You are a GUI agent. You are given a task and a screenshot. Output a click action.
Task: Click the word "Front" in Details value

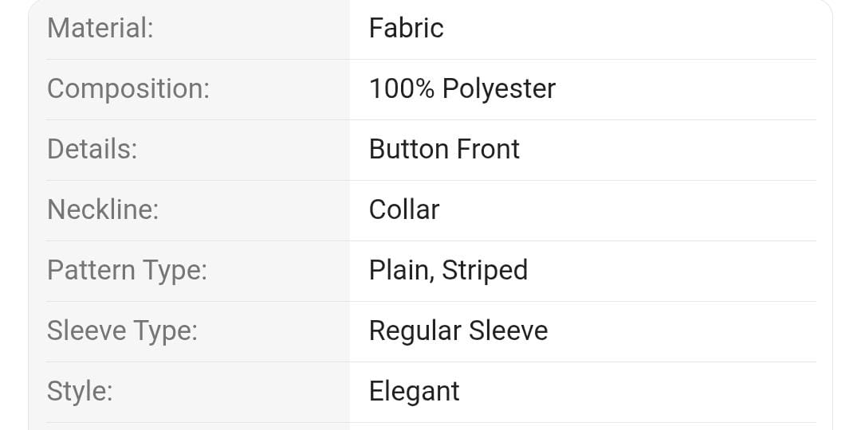click(489, 150)
